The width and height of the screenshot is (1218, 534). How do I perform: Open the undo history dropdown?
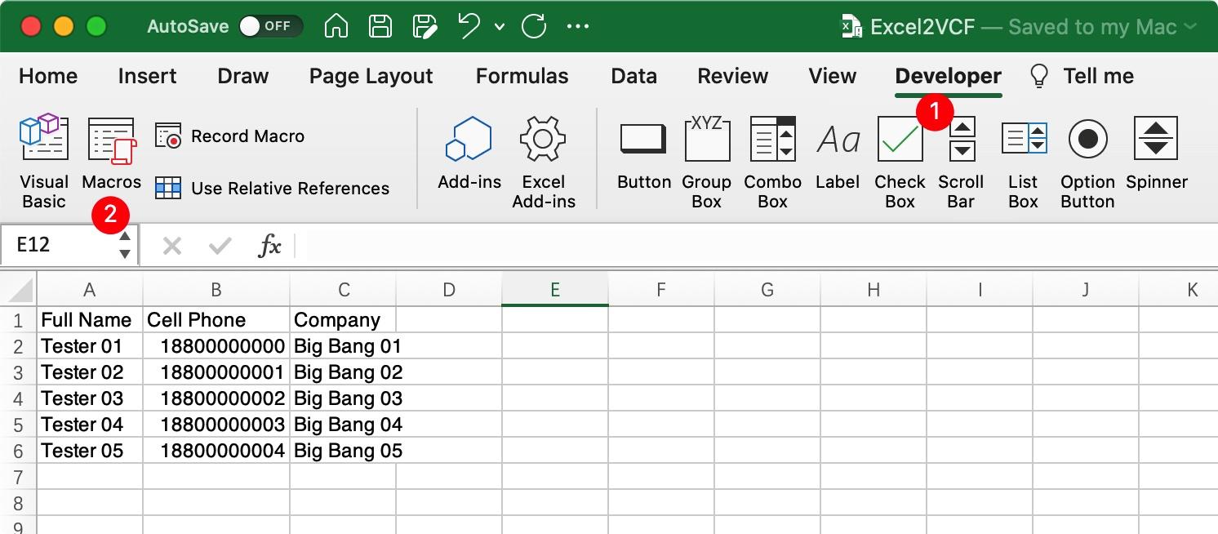point(500,25)
